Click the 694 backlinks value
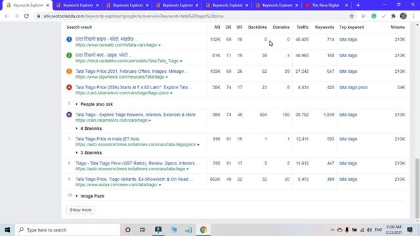 click(x=263, y=115)
